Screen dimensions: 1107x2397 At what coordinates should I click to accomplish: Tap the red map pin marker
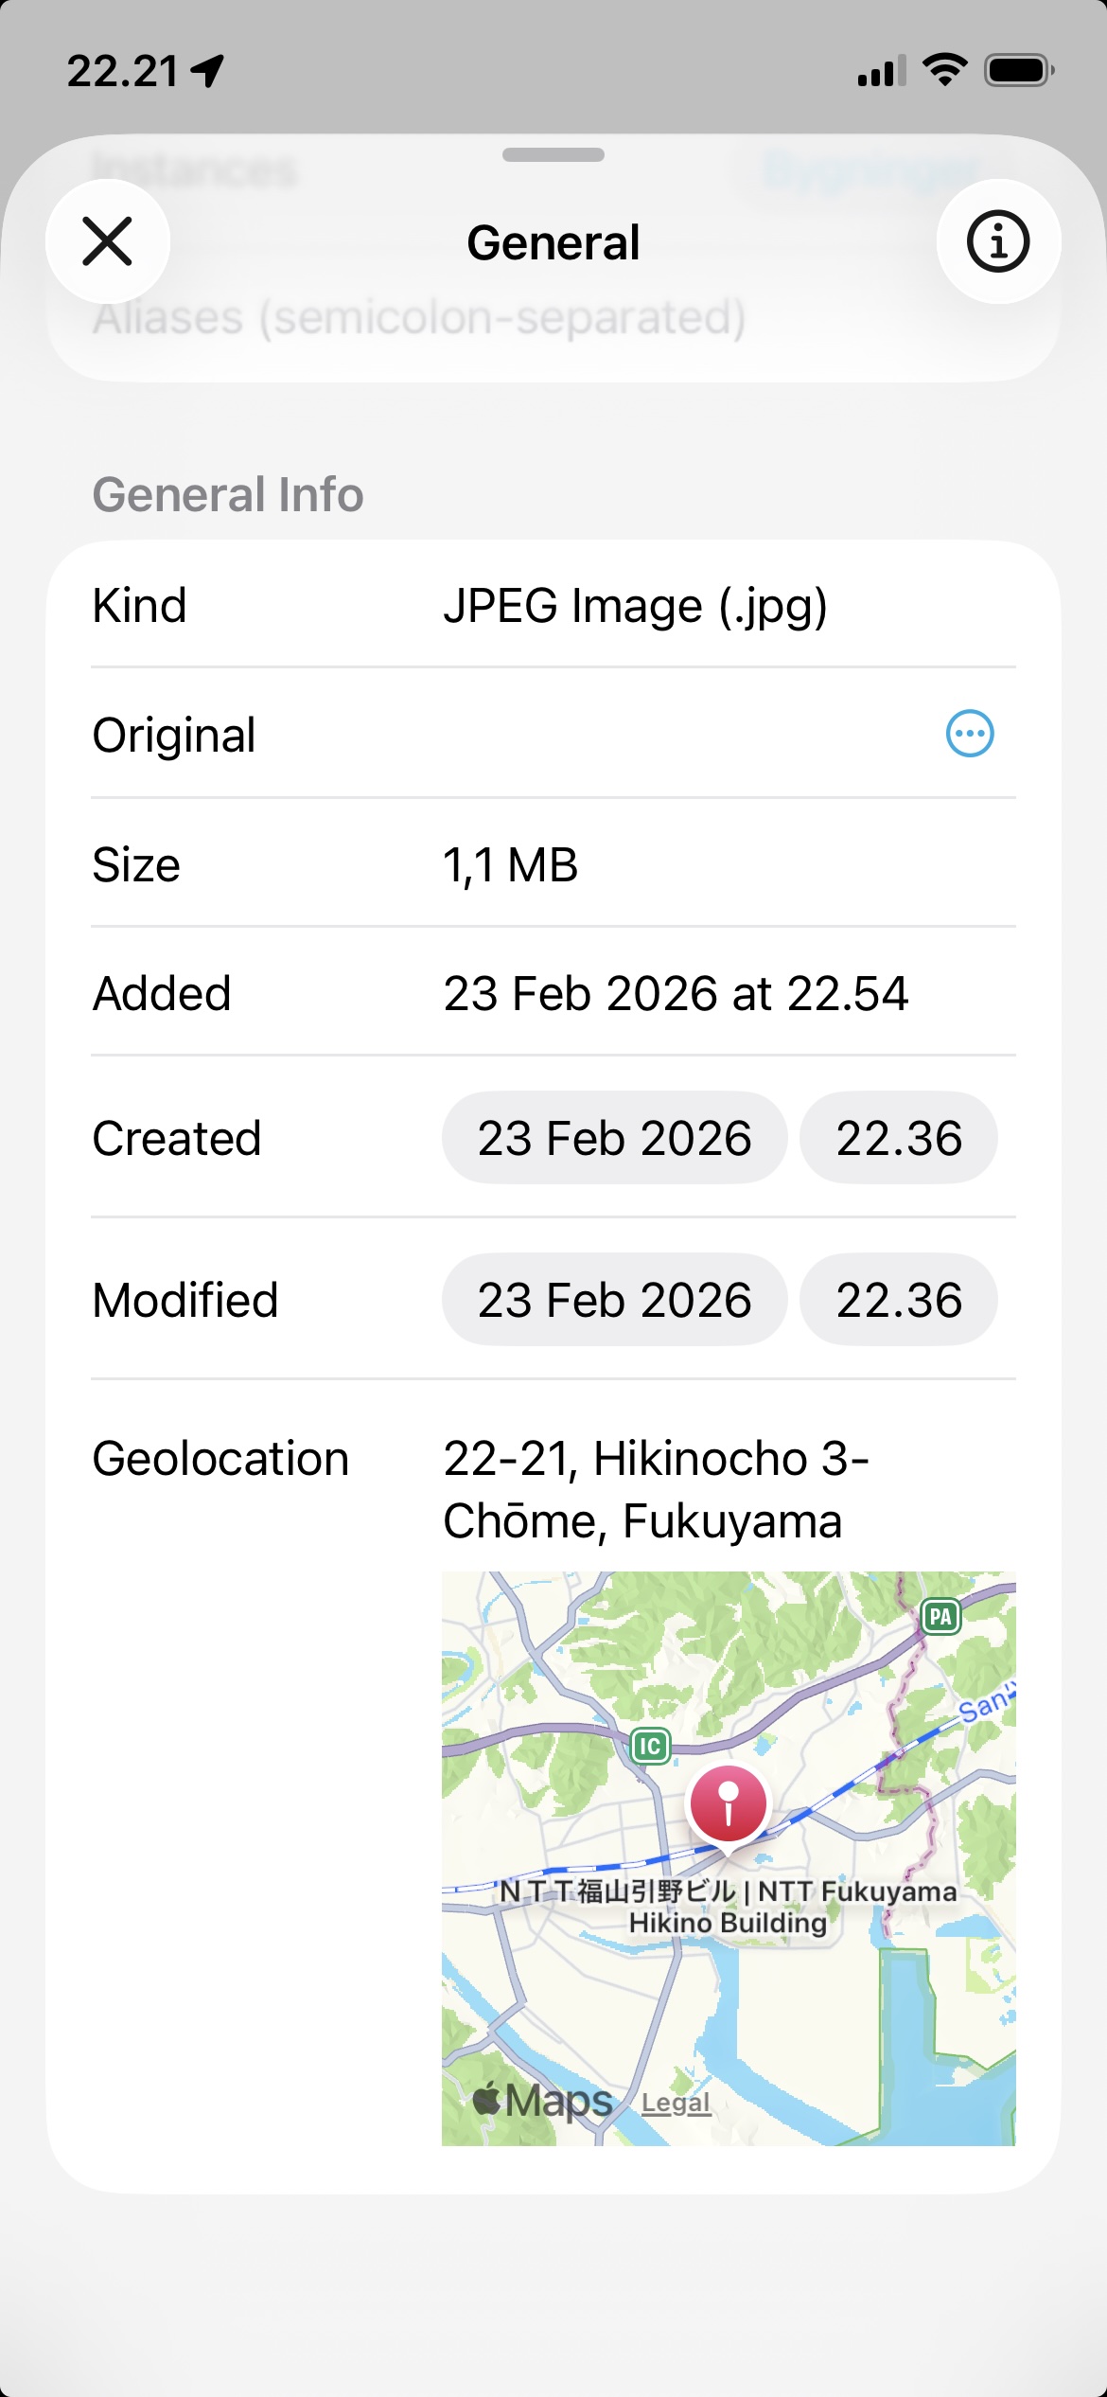coord(728,1803)
